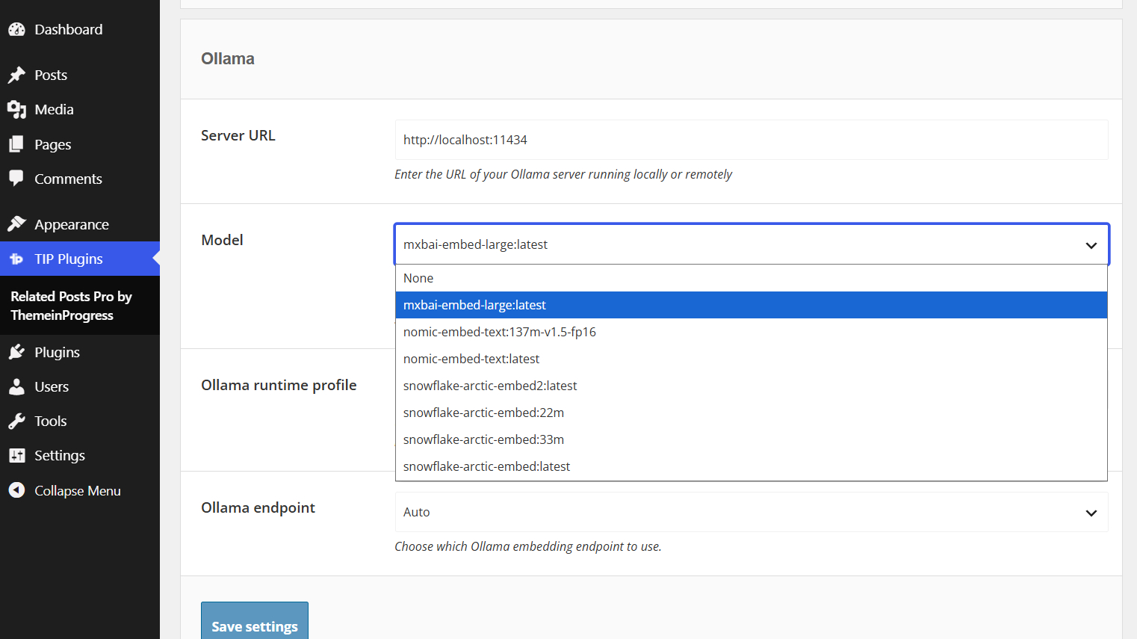Click the Server URL input field
Screen dimensions: 1137x639
(752, 140)
